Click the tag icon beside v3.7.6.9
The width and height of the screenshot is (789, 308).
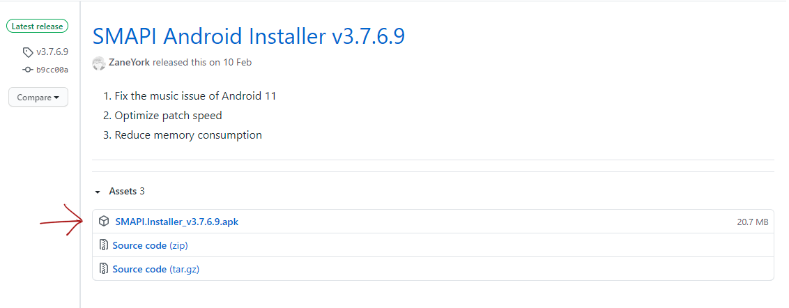coord(28,52)
